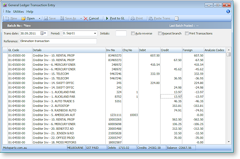
Task: Click the 2. AUTOSTOP details cell
Action: point(69,106)
